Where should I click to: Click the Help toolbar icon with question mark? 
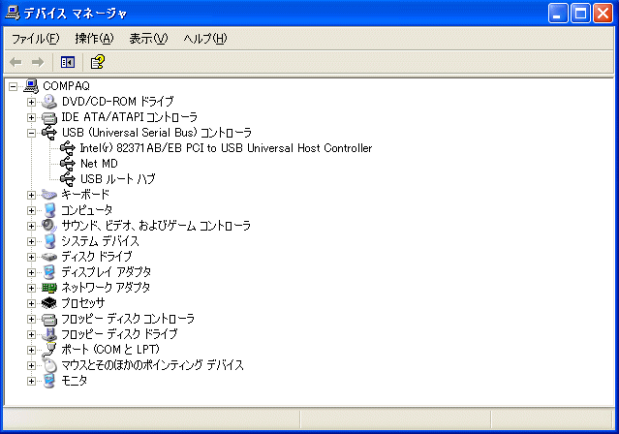(97, 62)
